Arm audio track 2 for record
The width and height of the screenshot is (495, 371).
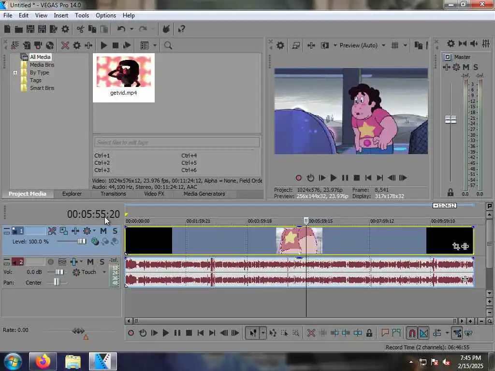pos(50,262)
